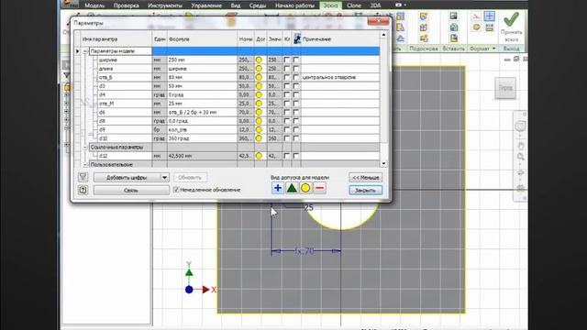587x330 pixels.
Task: Click the 'Формула' column header
Action: (202, 38)
